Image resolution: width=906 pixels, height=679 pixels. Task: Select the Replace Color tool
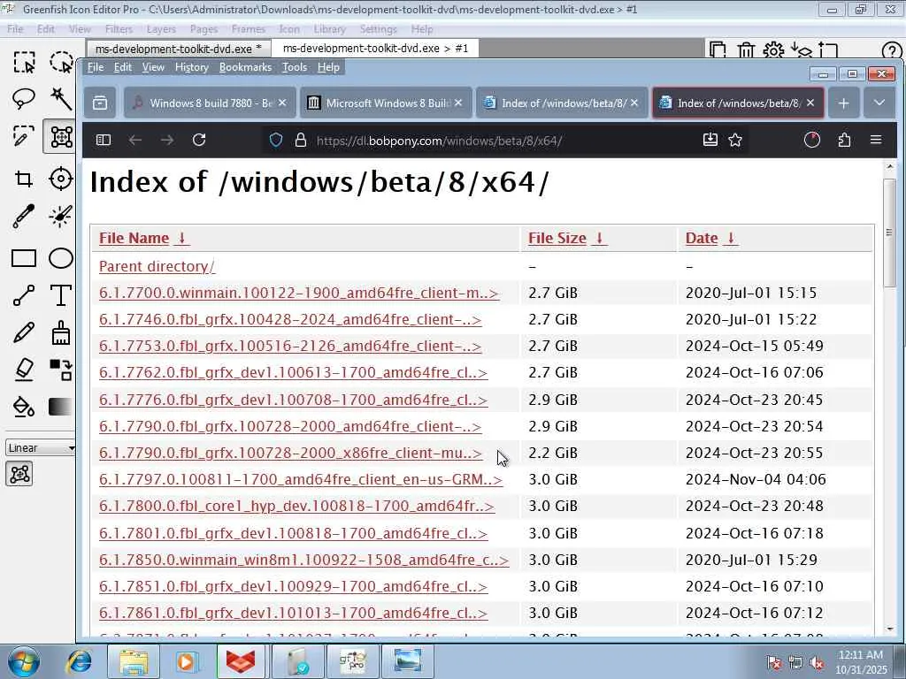coord(61,370)
